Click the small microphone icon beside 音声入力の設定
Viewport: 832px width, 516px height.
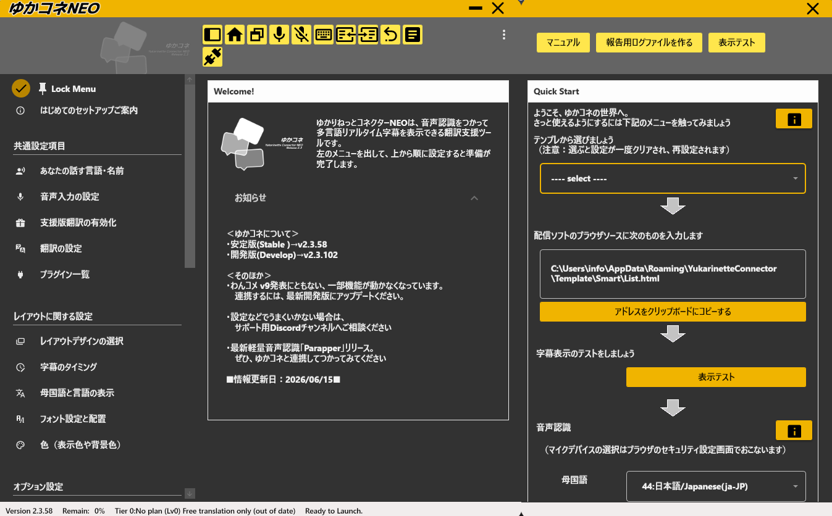click(20, 197)
